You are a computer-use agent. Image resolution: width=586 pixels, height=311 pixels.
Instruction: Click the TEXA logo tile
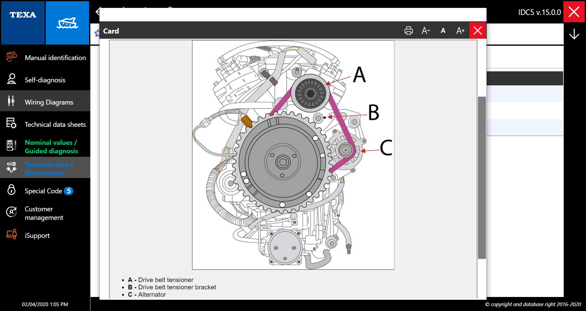(x=23, y=23)
